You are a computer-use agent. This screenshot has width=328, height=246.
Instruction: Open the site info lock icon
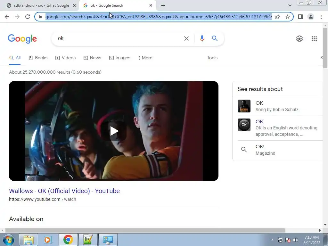pyautogui.click(x=41, y=17)
